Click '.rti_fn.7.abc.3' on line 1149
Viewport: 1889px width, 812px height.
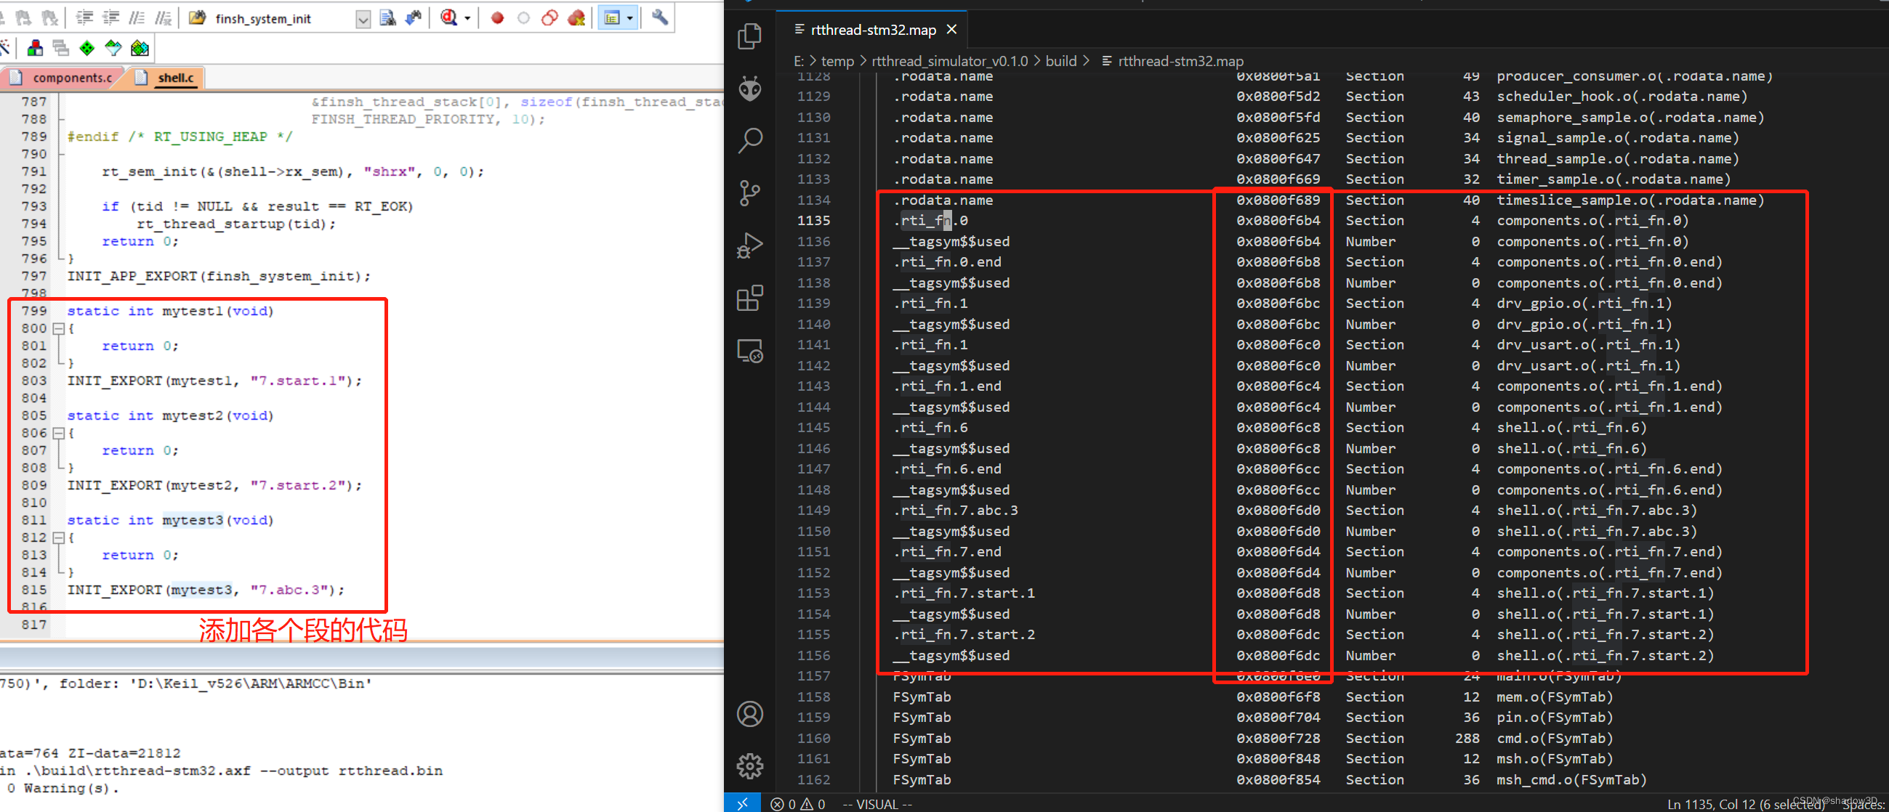(956, 510)
